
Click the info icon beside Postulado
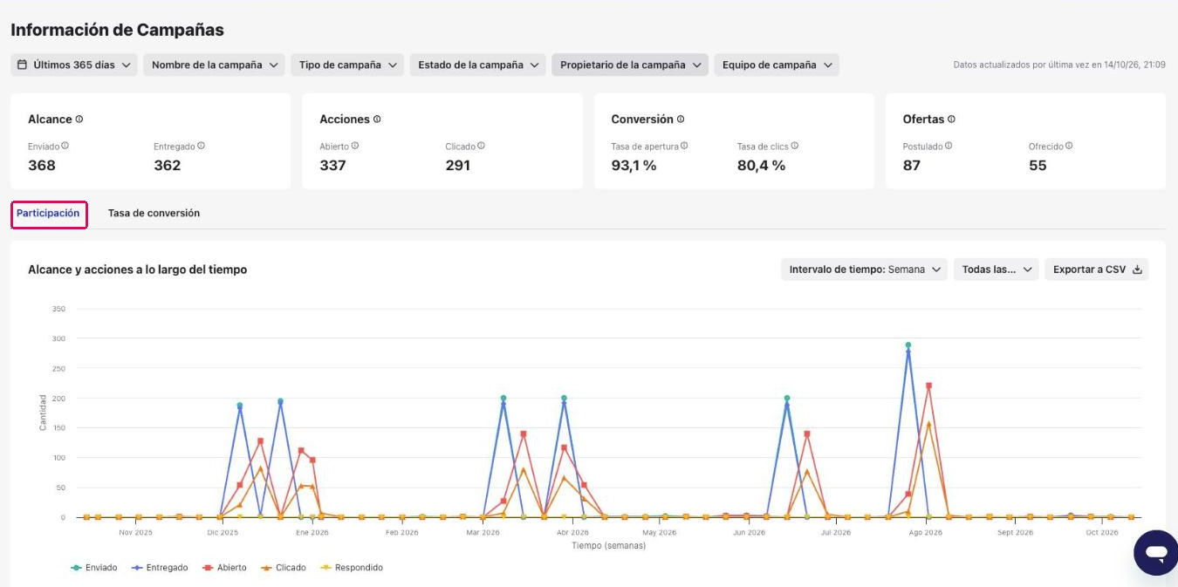[949, 147]
